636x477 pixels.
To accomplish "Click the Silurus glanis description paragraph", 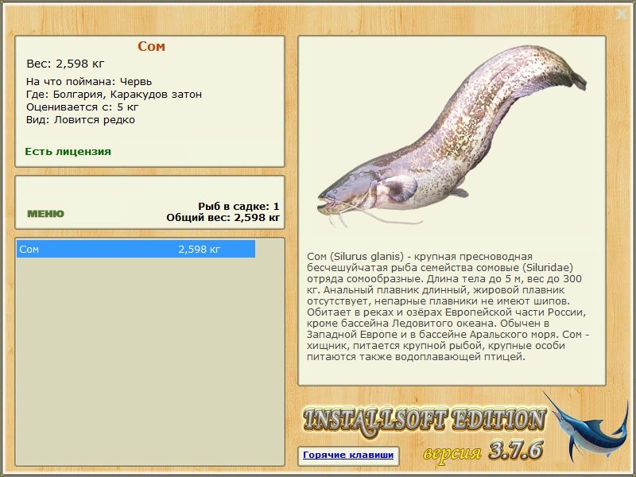I will [448, 307].
